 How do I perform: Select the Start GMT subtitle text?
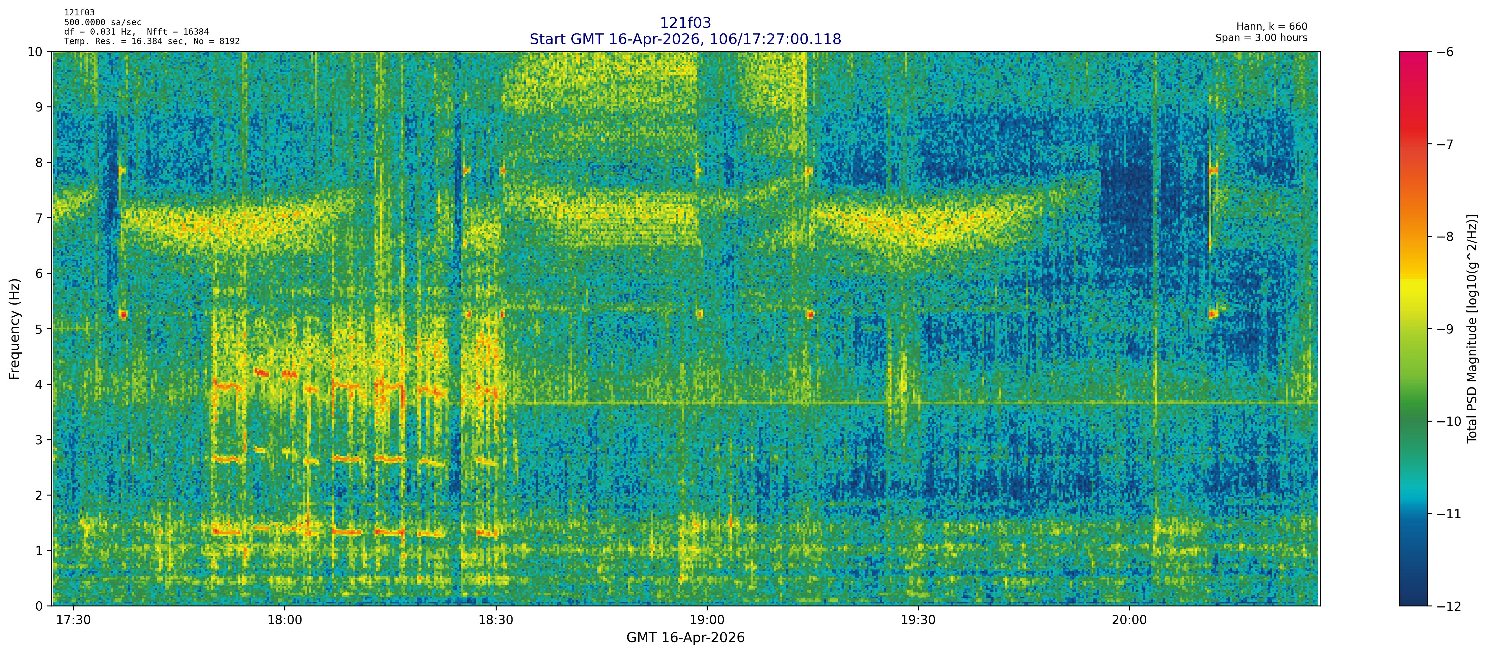coord(685,39)
